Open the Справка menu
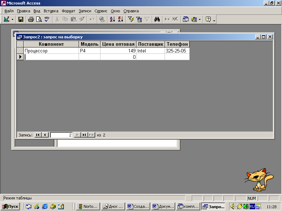Image resolution: width=282 pixels, height=211 pixels. pos(131,11)
